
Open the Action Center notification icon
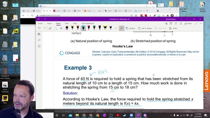[x=206, y=115]
